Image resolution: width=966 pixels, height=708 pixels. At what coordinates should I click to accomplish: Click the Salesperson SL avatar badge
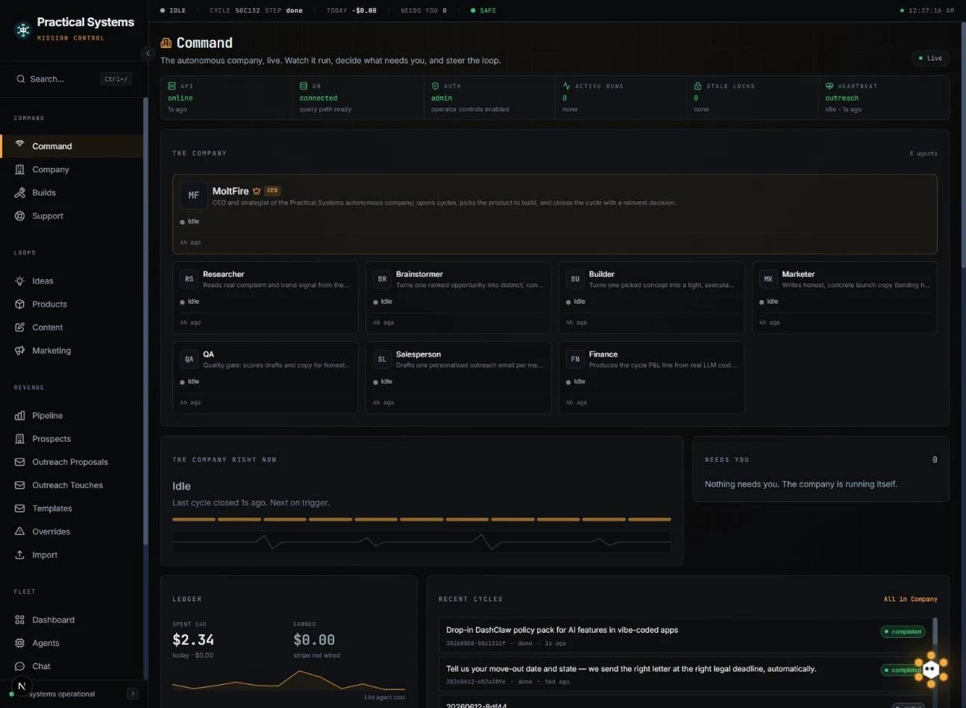(x=382, y=359)
